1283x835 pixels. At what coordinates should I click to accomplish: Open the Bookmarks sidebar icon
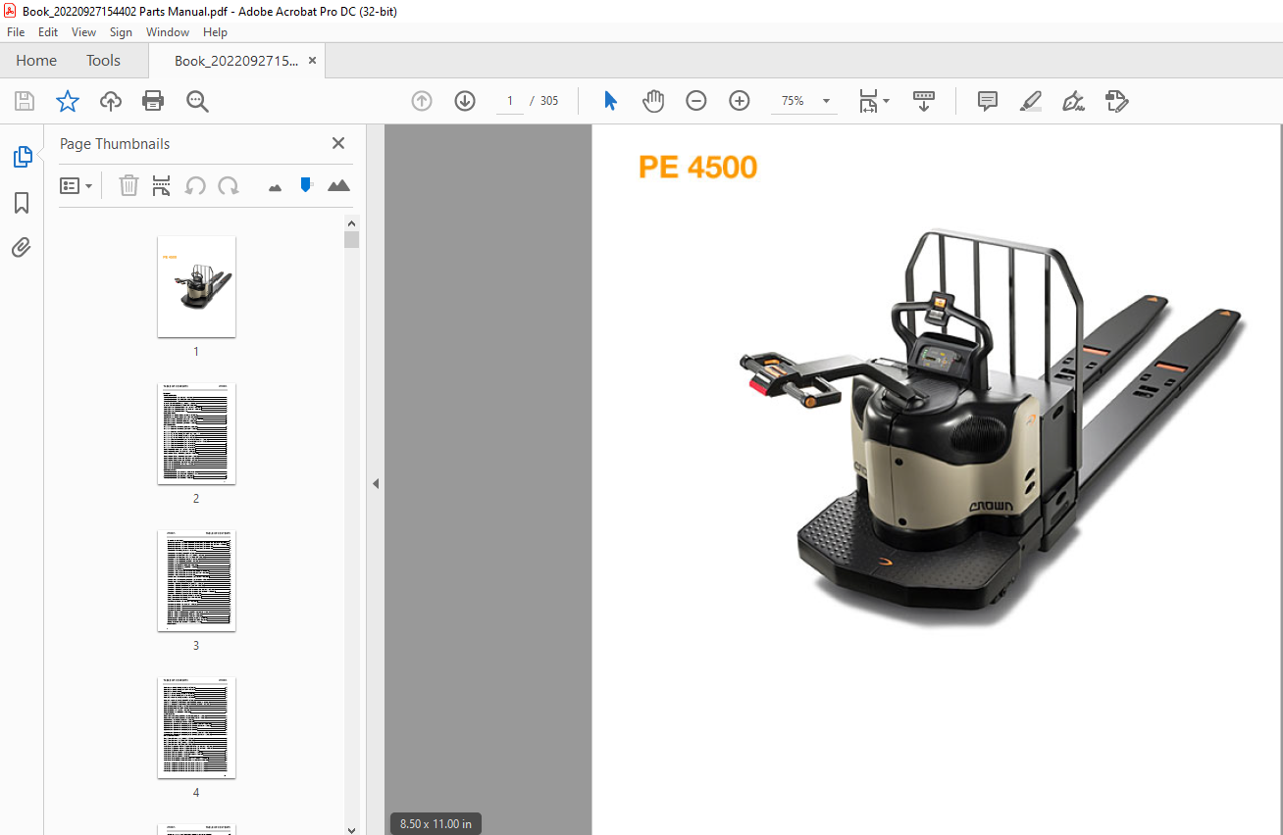[x=22, y=203]
